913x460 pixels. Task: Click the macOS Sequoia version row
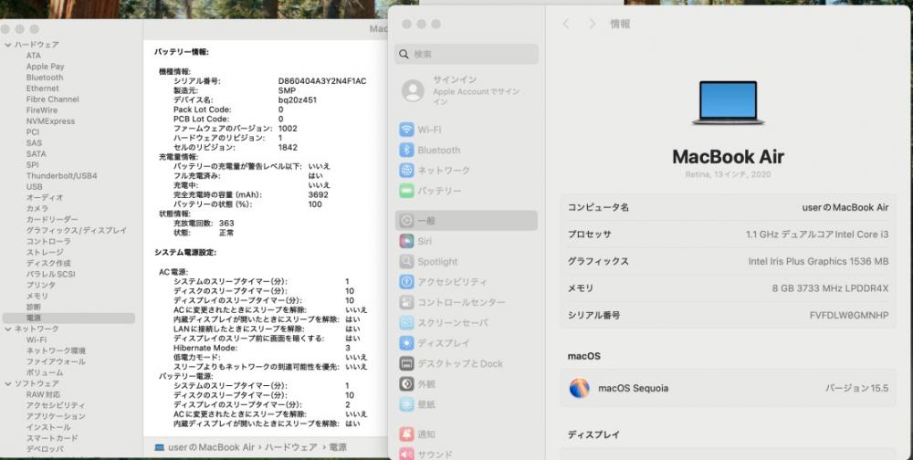pos(728,388)
